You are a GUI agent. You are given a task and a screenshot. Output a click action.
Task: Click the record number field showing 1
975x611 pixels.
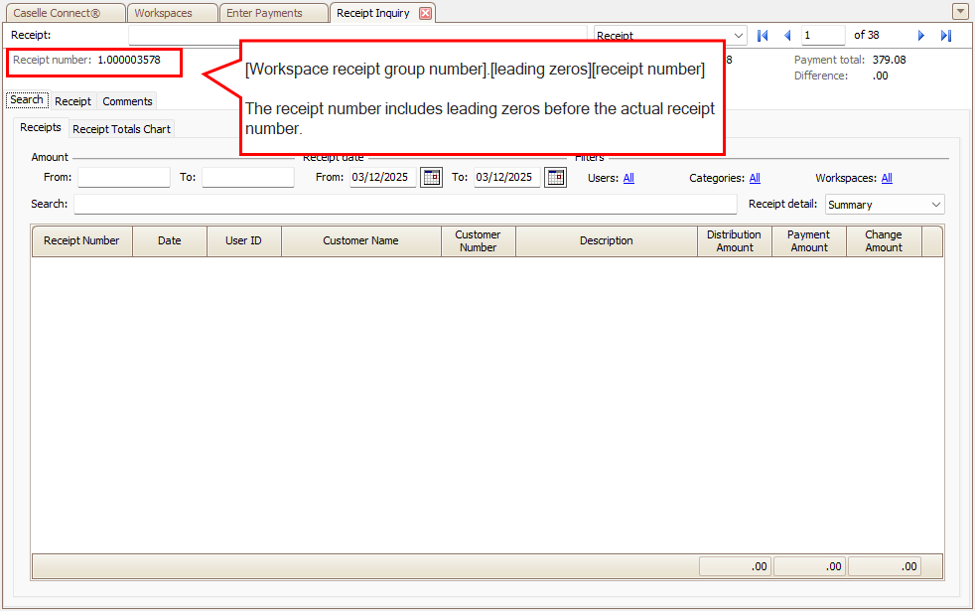coord(823,36)
